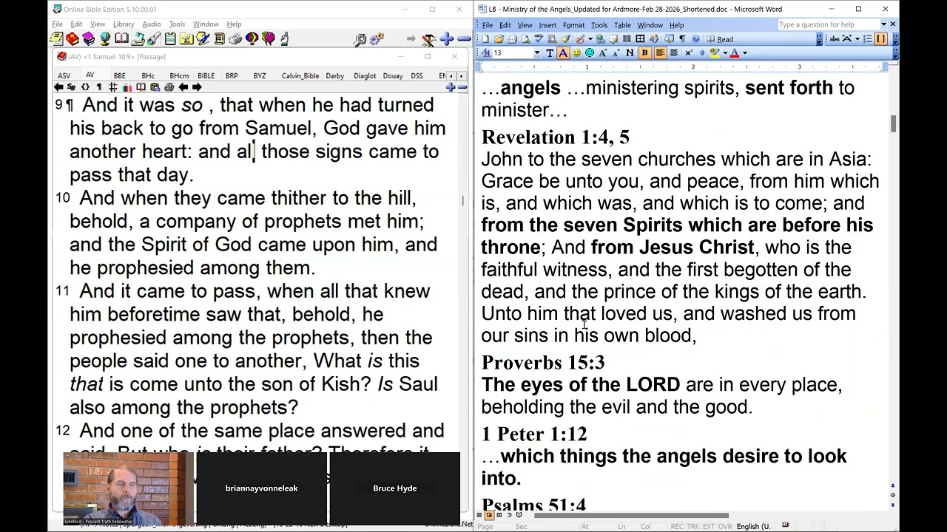Show previous Bible version tabs with left arrow

451,75
